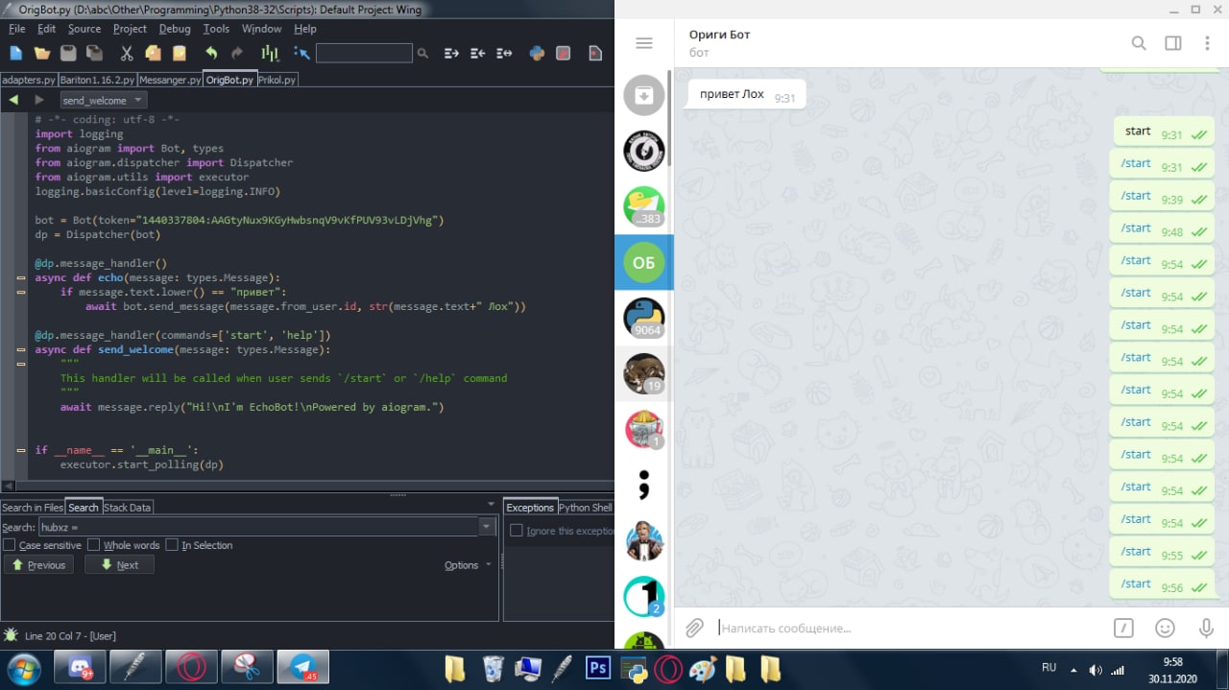Viewport: 1229px width, 690px height.
Task: Open the Bariton1.16.2.py tab
Action: tap(98, 80)
